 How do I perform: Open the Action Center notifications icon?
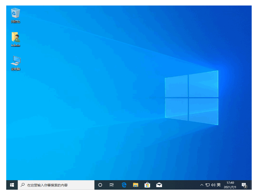(x=244, y=185)
